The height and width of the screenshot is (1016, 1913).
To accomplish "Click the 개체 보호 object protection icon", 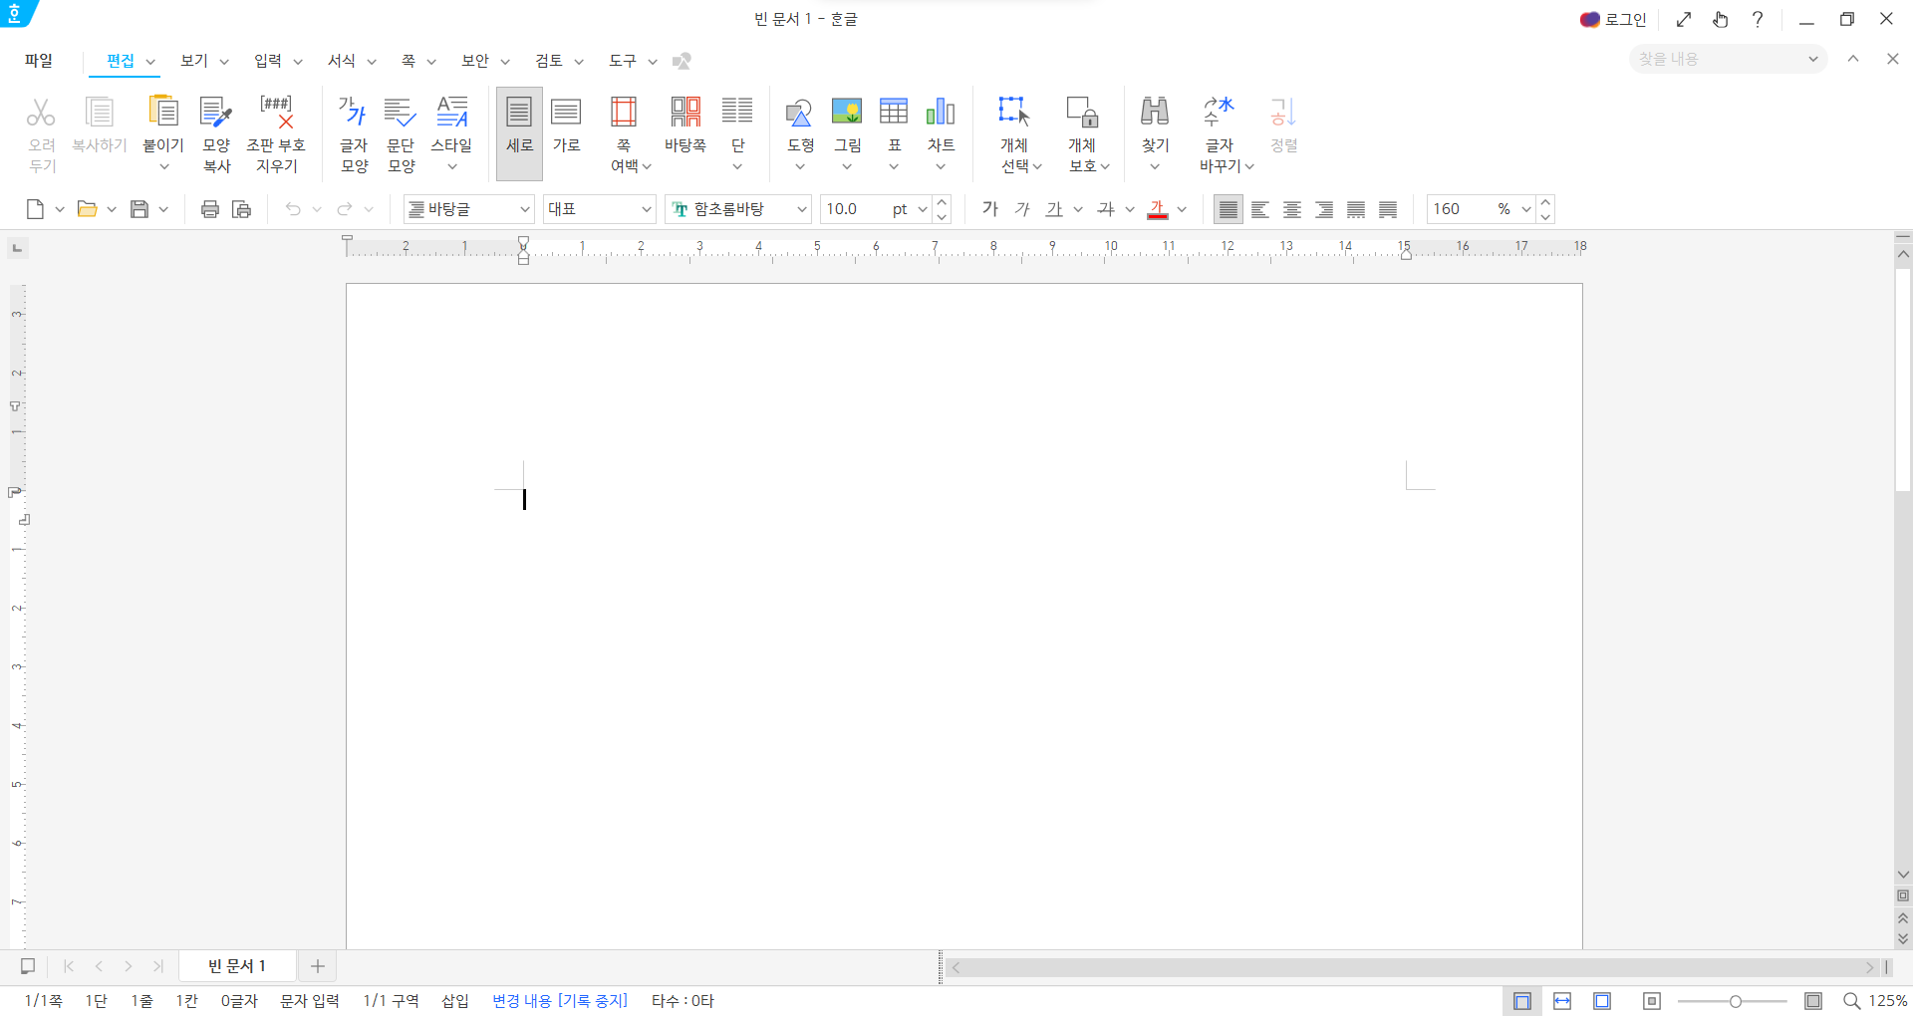I will coord(1082,112).
